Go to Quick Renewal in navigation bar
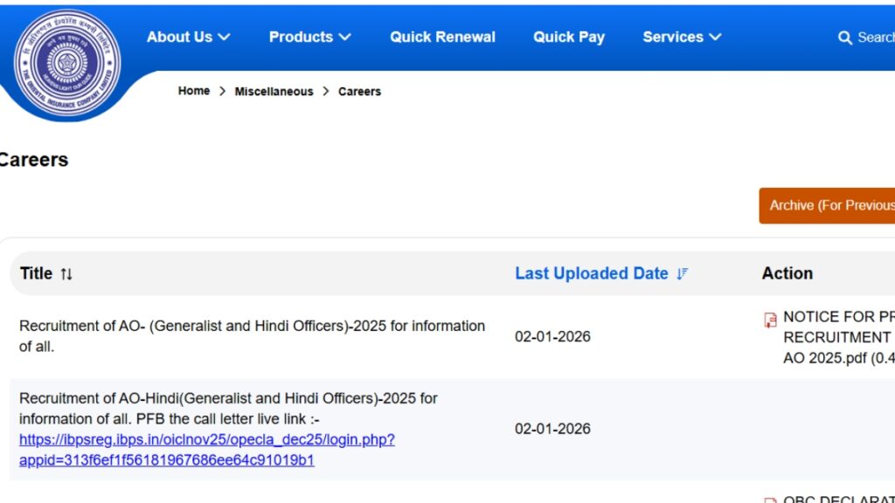 pos(442,37)
